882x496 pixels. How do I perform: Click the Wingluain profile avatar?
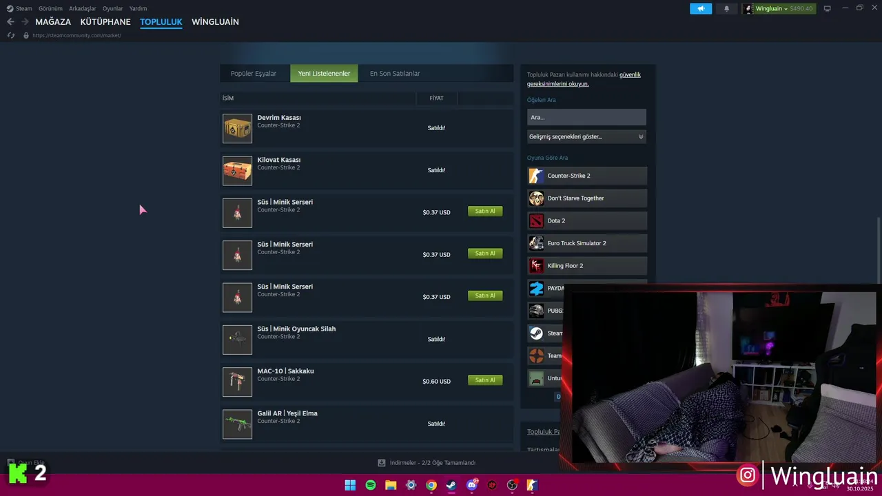[x=748, y=8]
